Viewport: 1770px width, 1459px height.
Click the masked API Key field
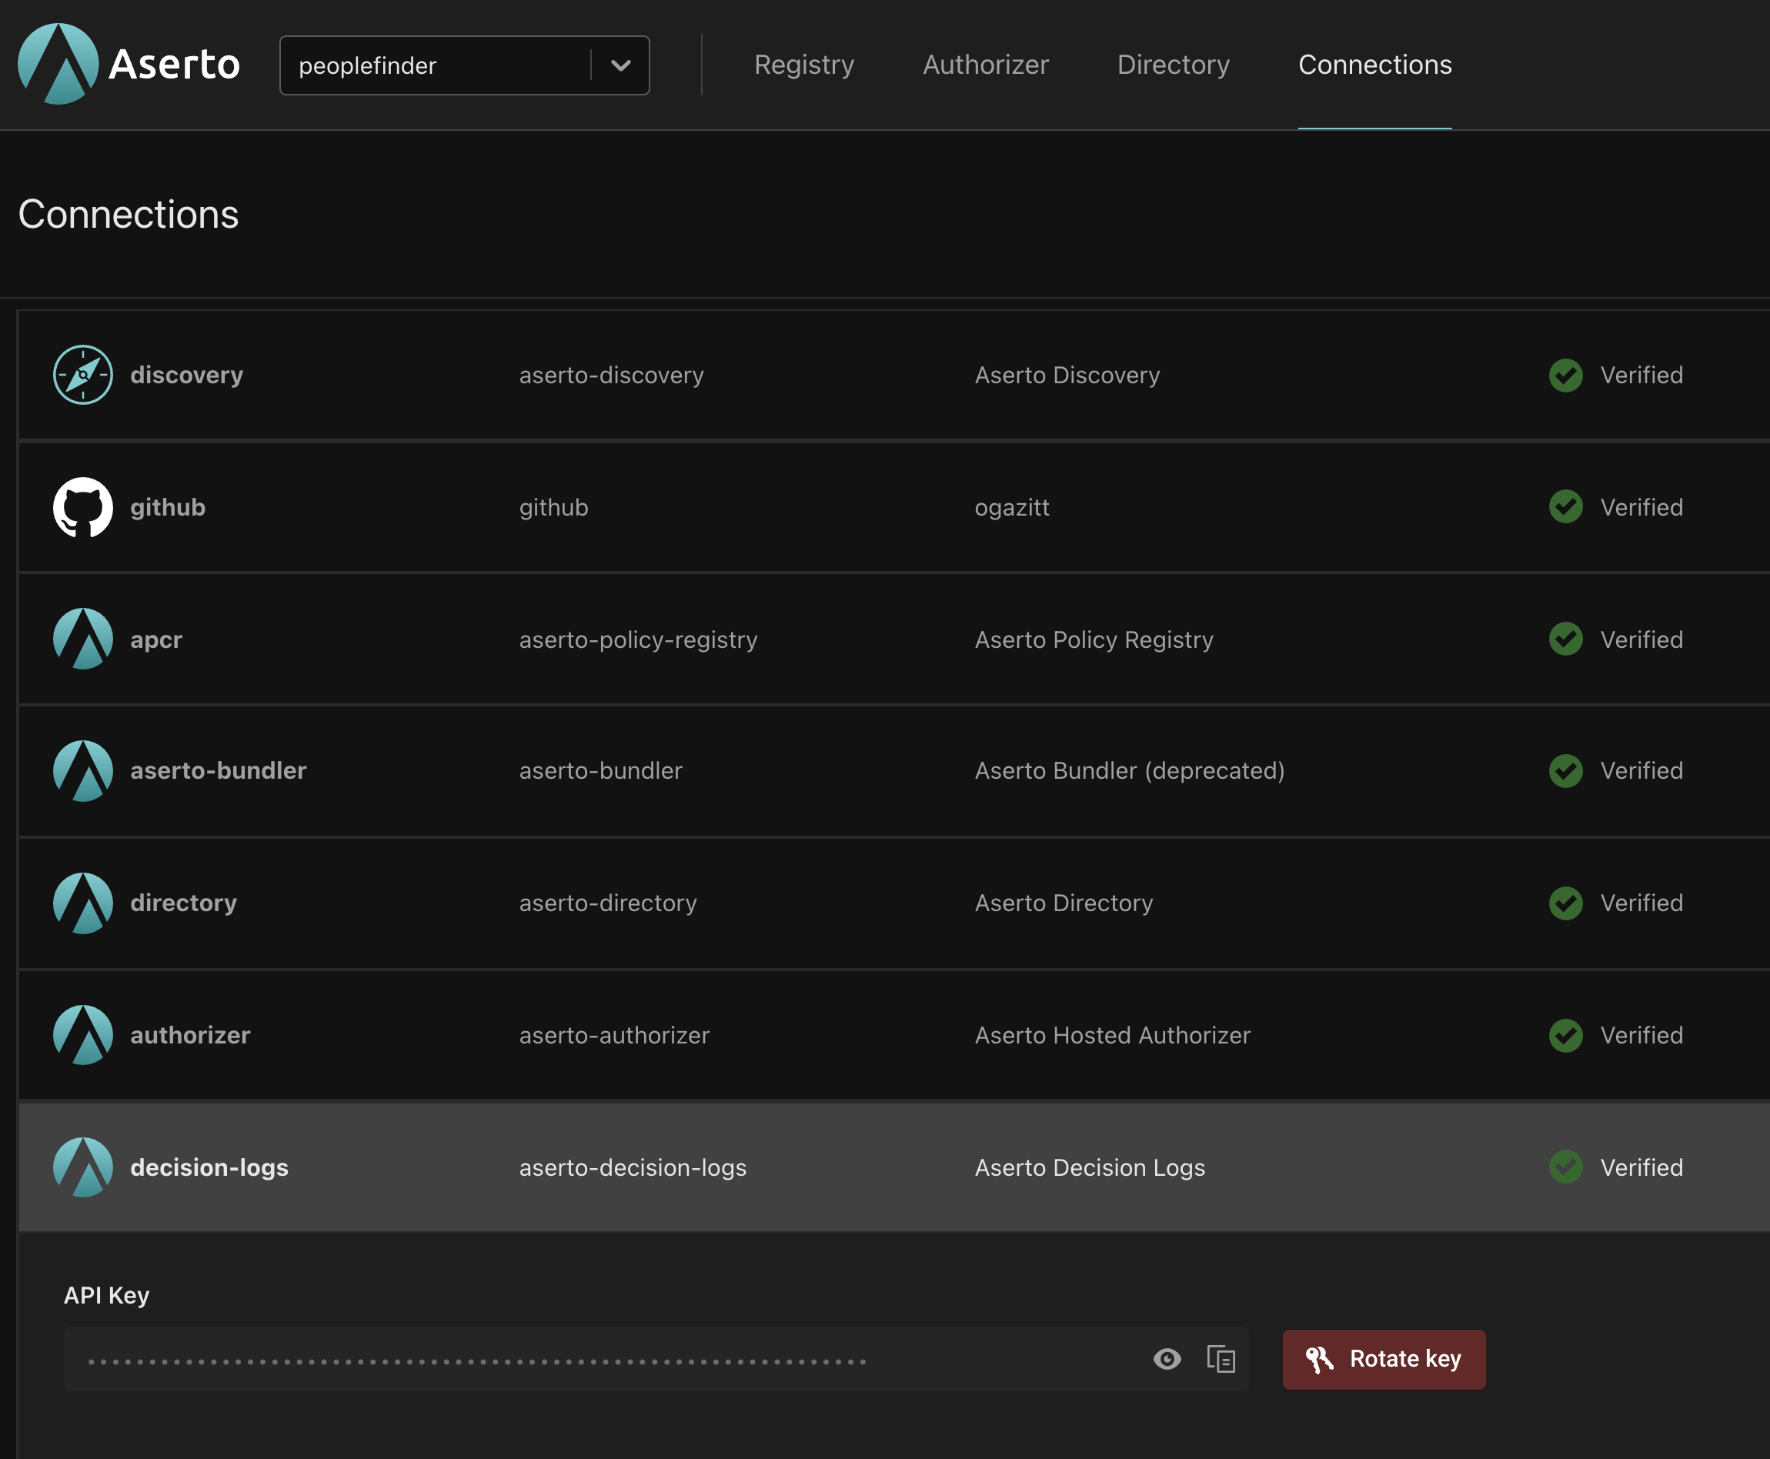[x=588, y=1359]
